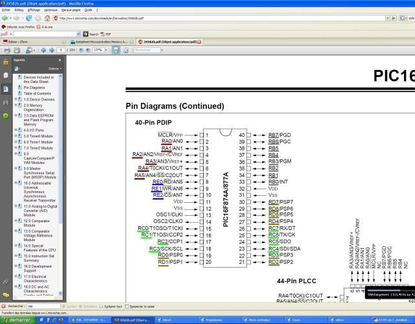Click the PDF toolbar button
This screenshot has height=324, width=415.
(106, 34)
